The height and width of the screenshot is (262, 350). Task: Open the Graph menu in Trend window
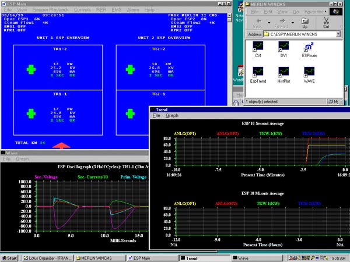(172, 116)
